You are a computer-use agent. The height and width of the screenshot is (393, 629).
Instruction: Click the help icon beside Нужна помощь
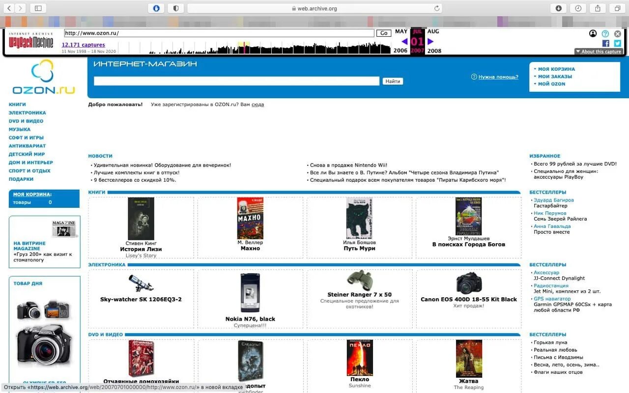(x=474, y=77)
